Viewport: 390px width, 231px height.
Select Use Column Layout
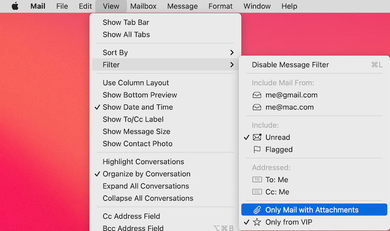pyautogui.click(x=165, y=83)
